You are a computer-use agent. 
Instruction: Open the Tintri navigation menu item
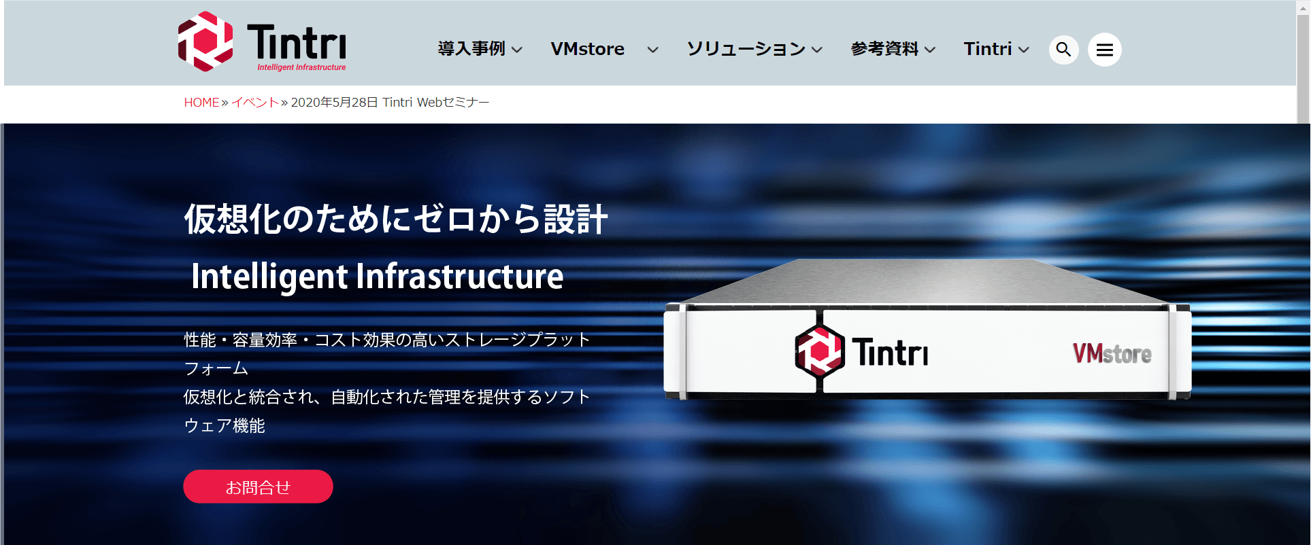(987, 49)
